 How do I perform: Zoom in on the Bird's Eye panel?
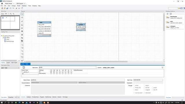tap(11, 14)
